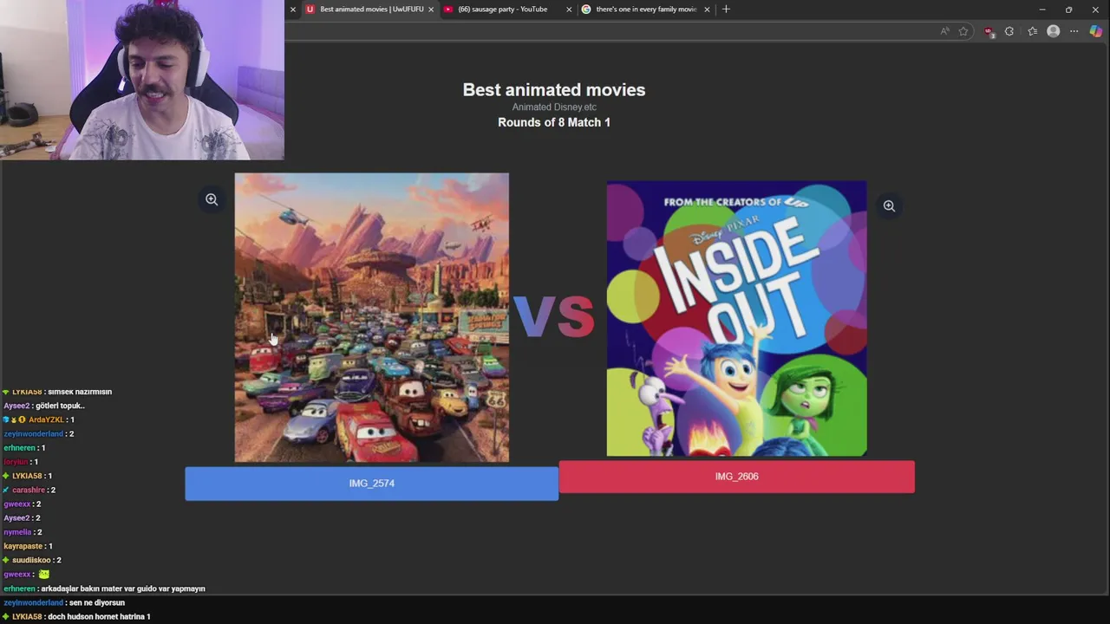Open the browser extensions puzzle icon

click(x=1009, y=31)
